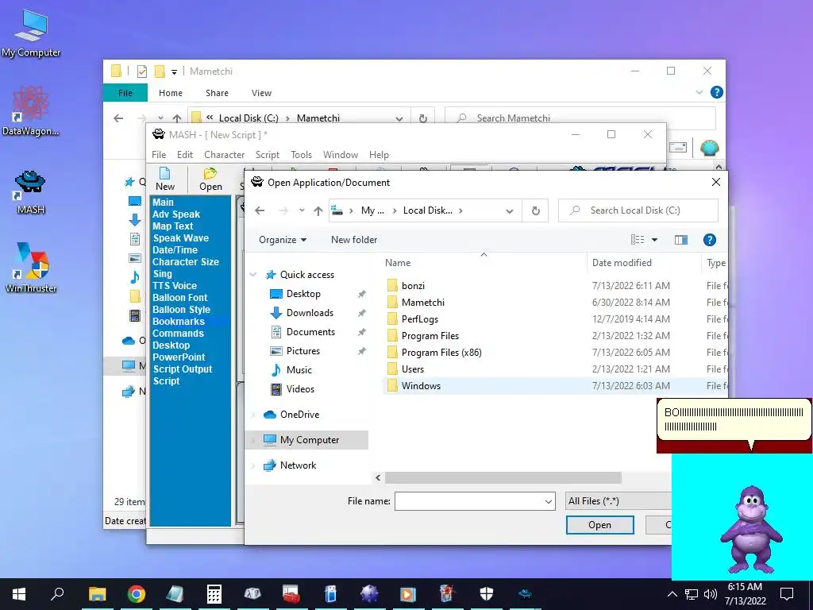The width and height of the screenshot is (813, 610).
Task: Click the Open button in the dialog
Action: pyautogui.click(x=600, y=525)
